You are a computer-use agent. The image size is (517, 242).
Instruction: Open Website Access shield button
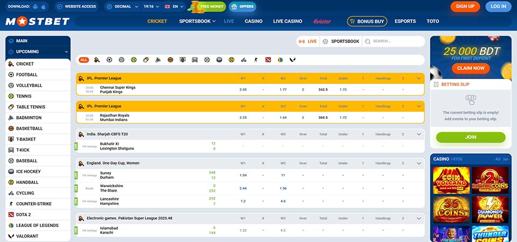coord(76,6)
